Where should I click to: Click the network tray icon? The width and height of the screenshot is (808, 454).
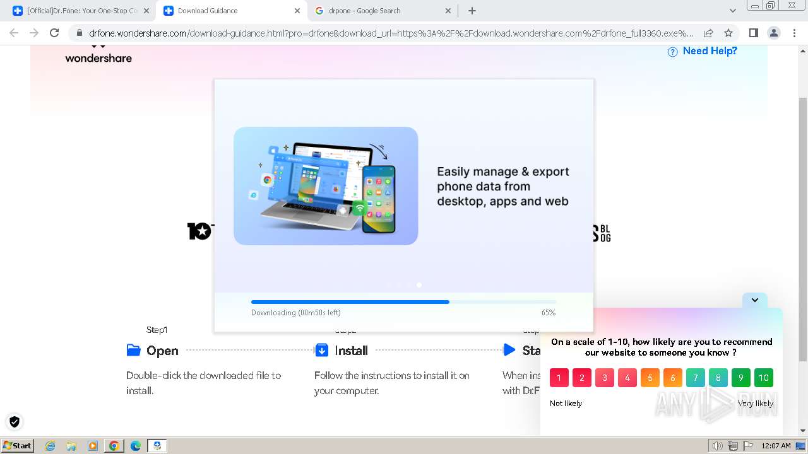coord(733,446)
